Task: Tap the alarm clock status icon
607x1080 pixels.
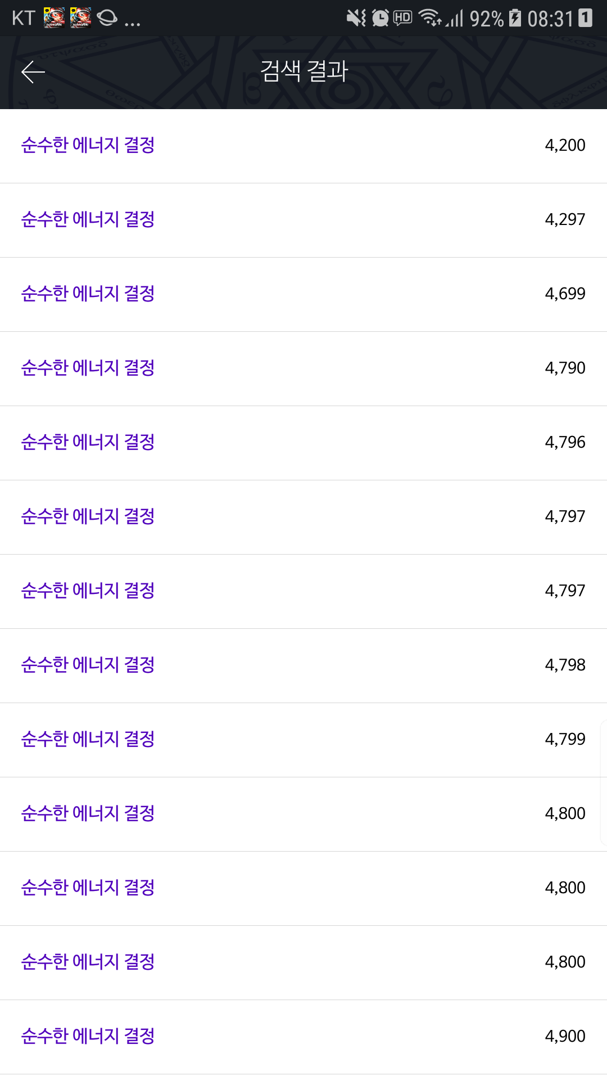Action: point(380,18)
